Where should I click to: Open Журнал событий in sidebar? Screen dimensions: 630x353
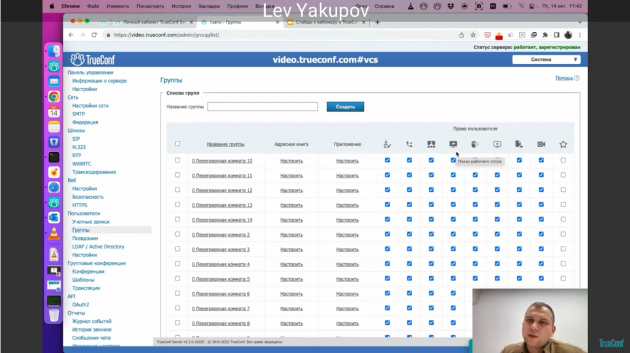click(x=92, y=321)
